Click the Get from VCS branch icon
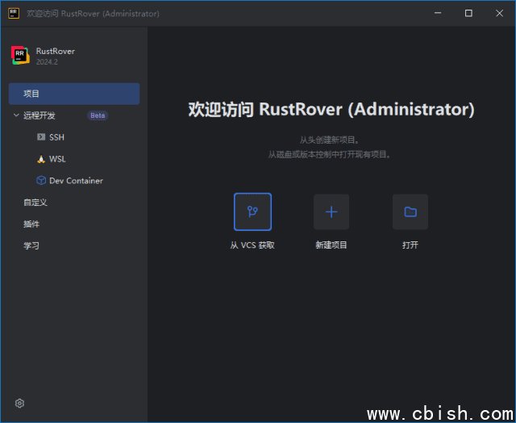 tap(252, 211)
